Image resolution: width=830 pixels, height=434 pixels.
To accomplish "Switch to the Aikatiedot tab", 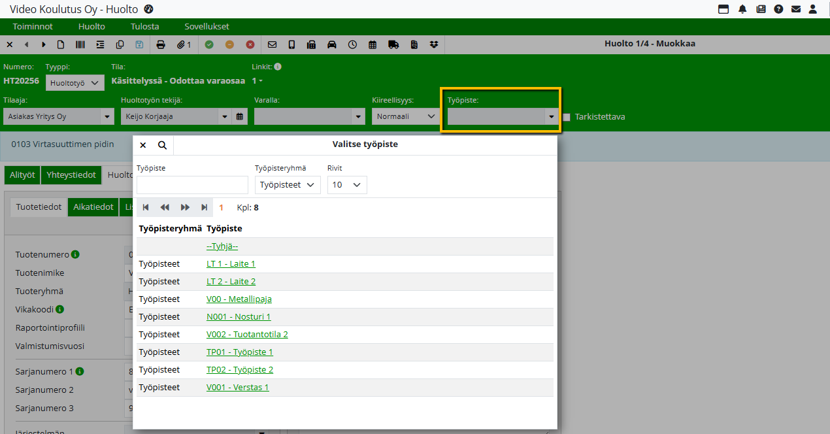I will (x=93, y=207).
